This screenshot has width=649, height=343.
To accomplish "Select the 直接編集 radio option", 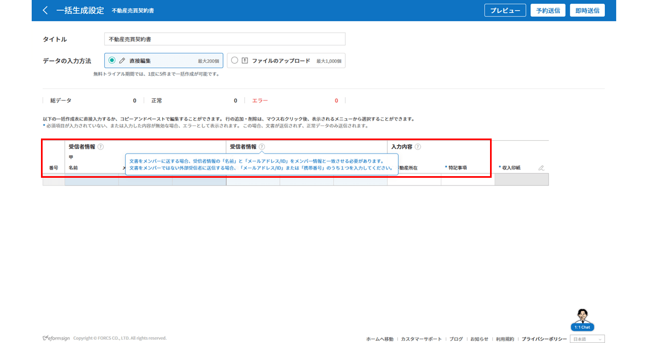I will 112,61.
